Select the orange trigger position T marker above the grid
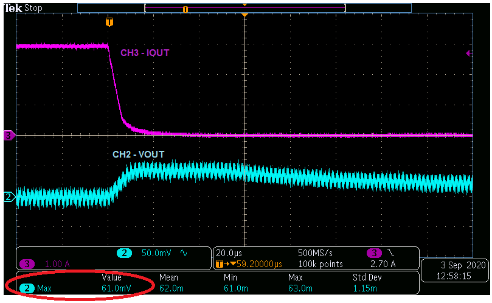 pos(109,23)
